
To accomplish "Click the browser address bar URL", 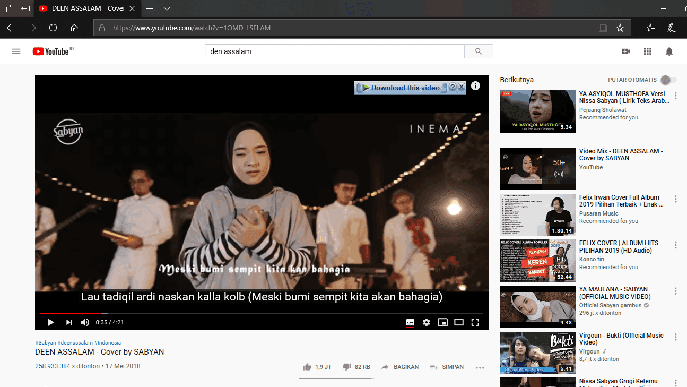I will click(x=192, y=28).
